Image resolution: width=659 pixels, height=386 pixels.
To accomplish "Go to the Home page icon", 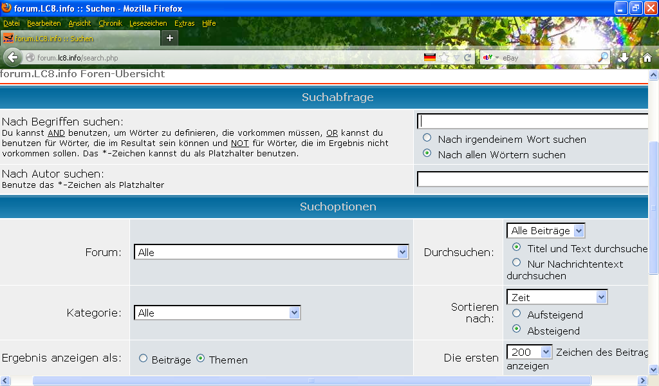I will point(647,57).
